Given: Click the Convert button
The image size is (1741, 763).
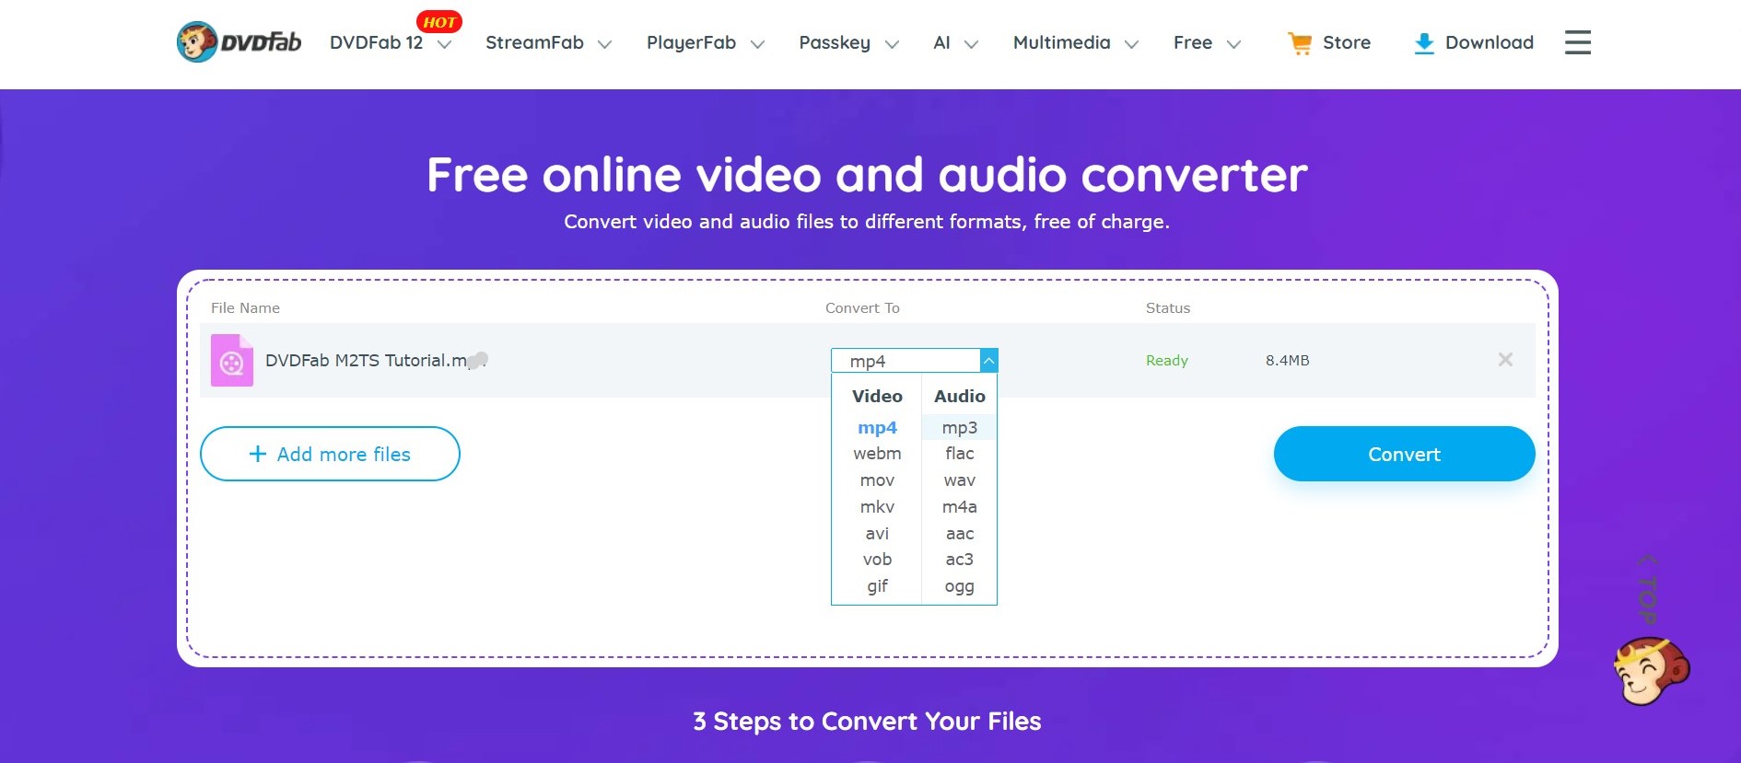Looking at the screenshot, I should [x=1404, y=454].
